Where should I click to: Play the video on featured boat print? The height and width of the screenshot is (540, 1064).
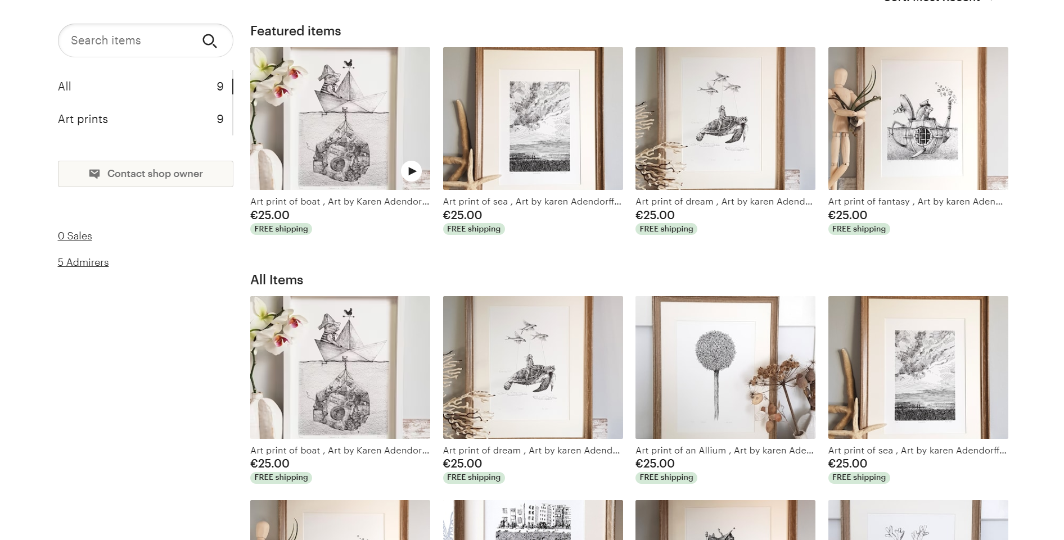[x=411, y=171]
